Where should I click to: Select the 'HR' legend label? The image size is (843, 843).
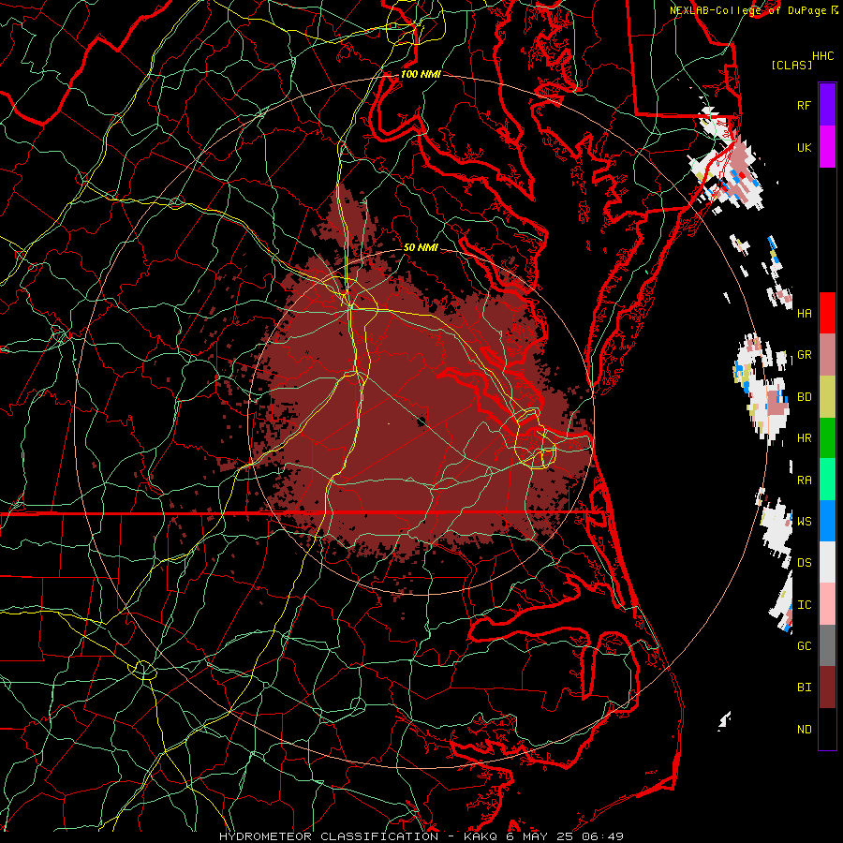804,438
